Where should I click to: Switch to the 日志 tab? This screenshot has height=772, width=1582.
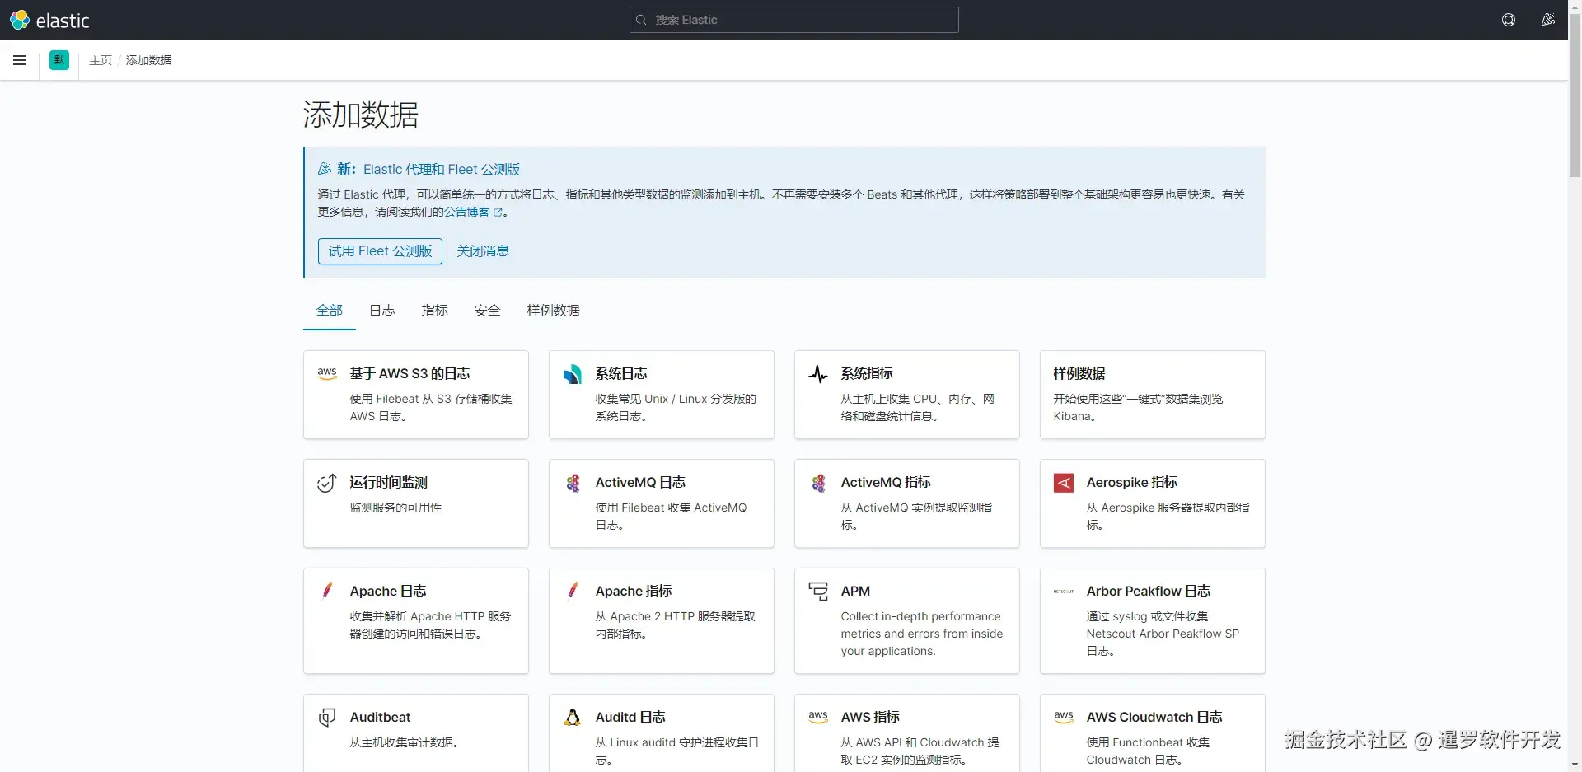point(382,311)
